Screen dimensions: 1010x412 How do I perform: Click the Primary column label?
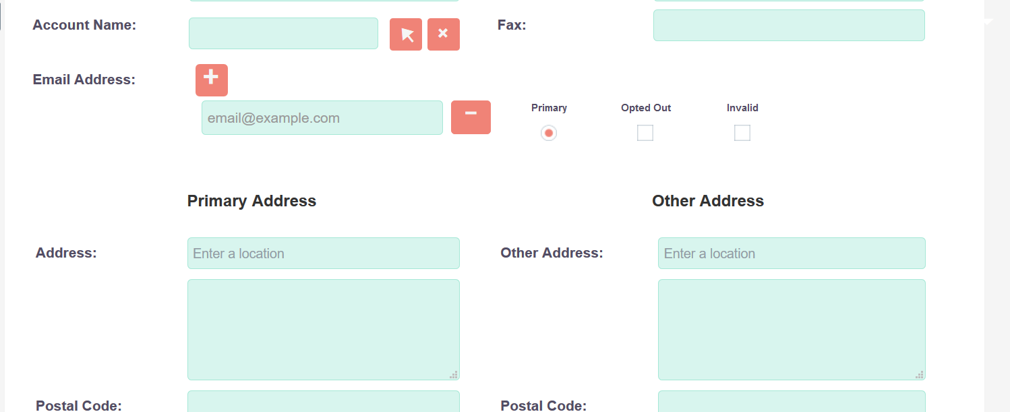coord(549,108)
